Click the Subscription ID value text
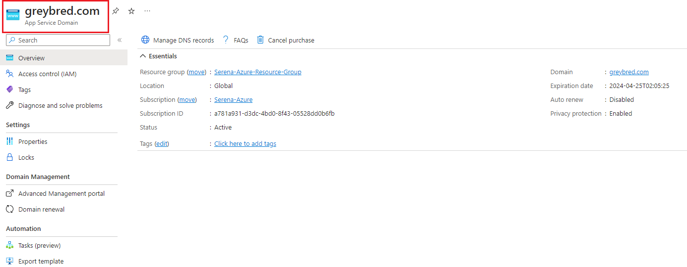The height and width of the screenshot is (267, 687). click(274, 113)
